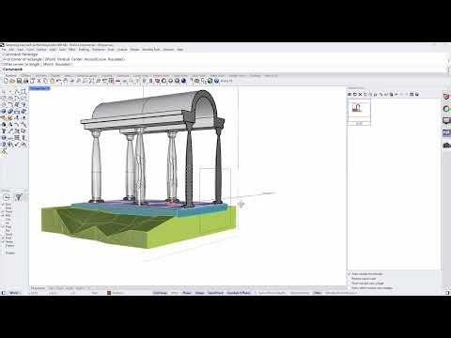Open the Curve menu

pyautogui.click(x=30, y=50)
